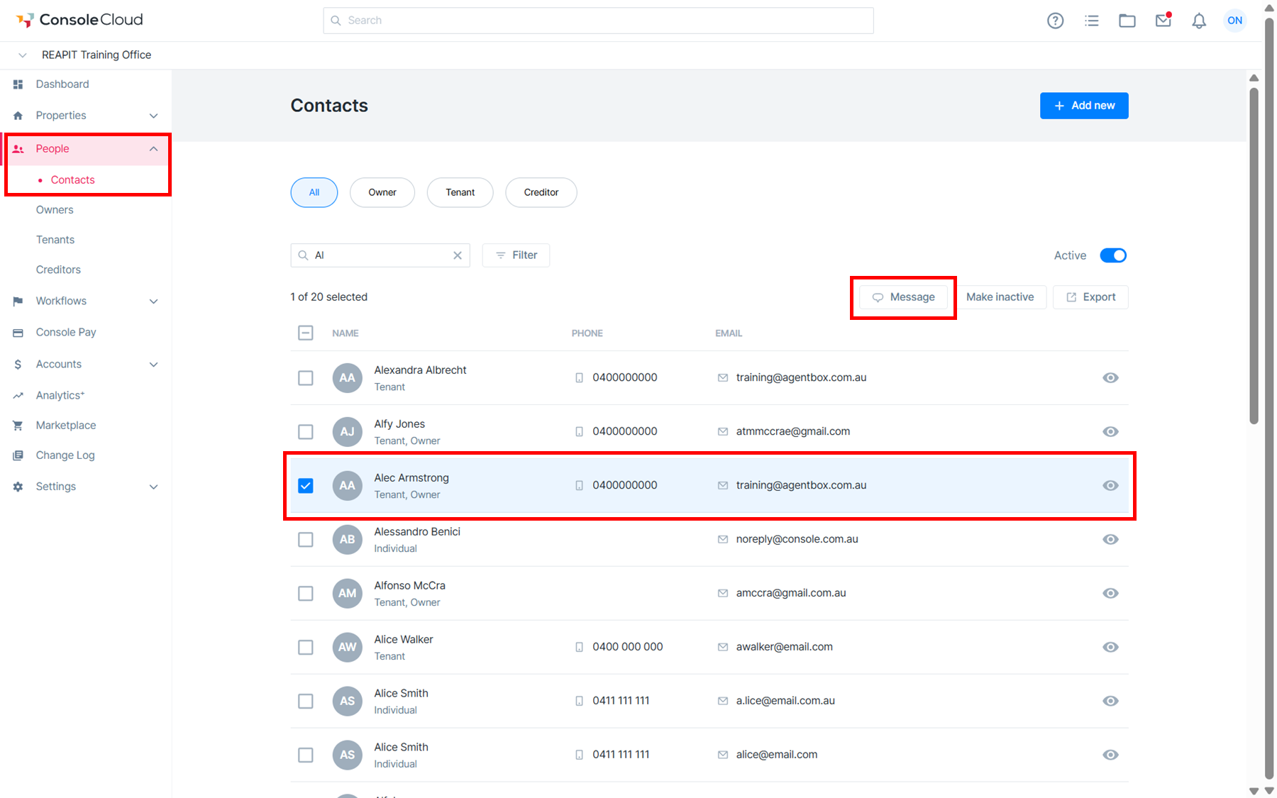Select the checkbox for Alice Walker
Image resolution: width=1277 pixels, height=798 pixels.
pyautogui.click(x=306, y=648)
